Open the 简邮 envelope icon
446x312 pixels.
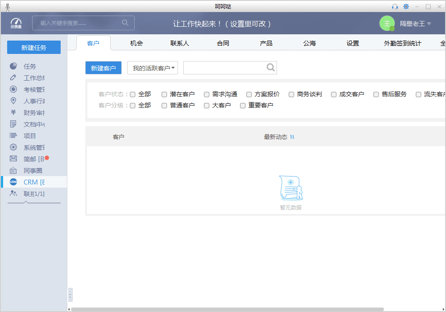[x=13, y=159]
